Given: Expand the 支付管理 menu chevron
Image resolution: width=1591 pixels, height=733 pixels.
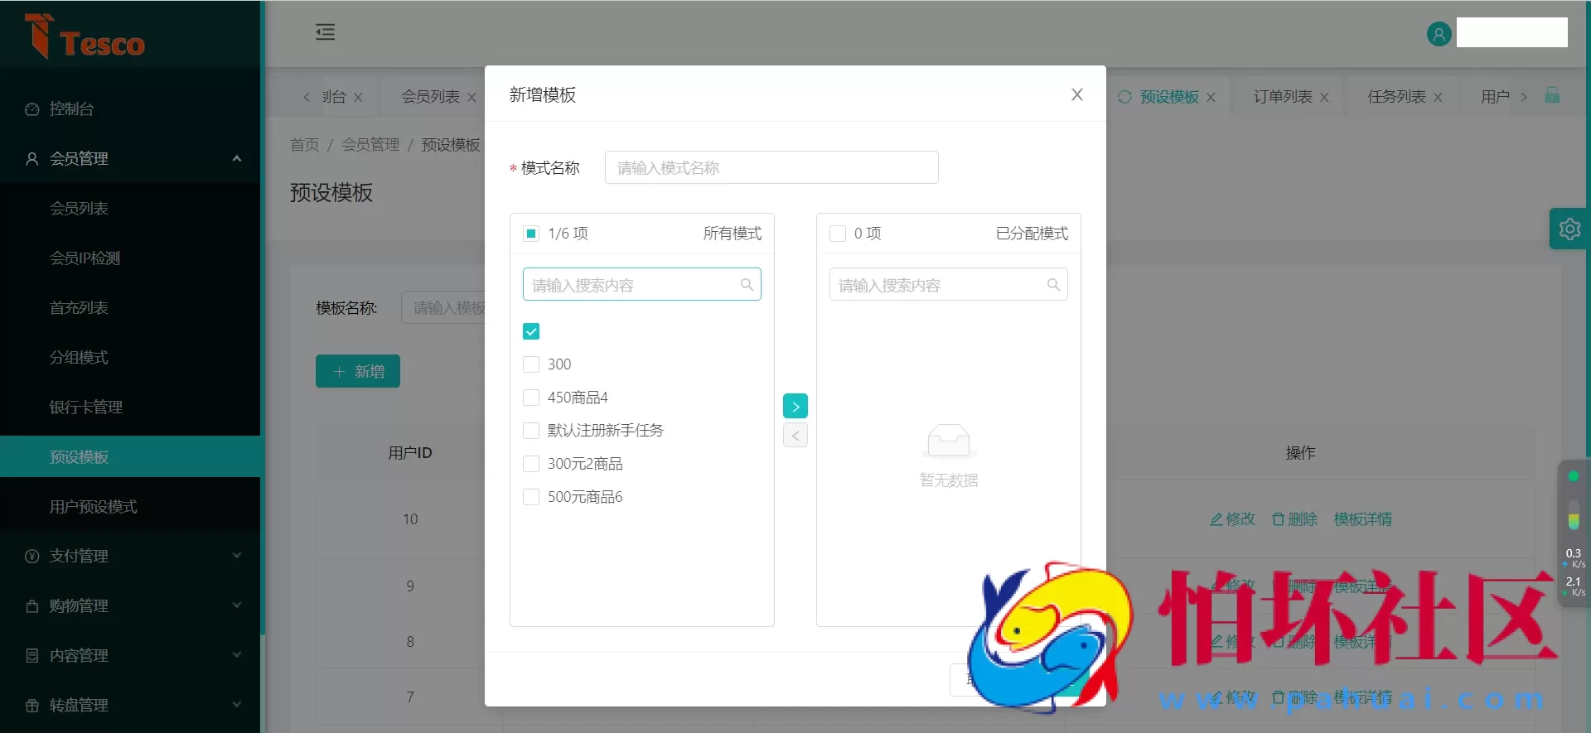Looking at the screenshot, I should click(237, 556).
